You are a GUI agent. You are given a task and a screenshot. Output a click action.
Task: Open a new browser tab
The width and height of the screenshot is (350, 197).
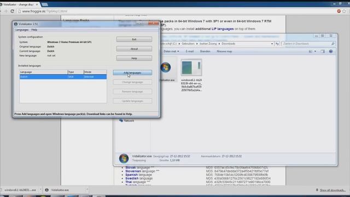tap(45, 4)
